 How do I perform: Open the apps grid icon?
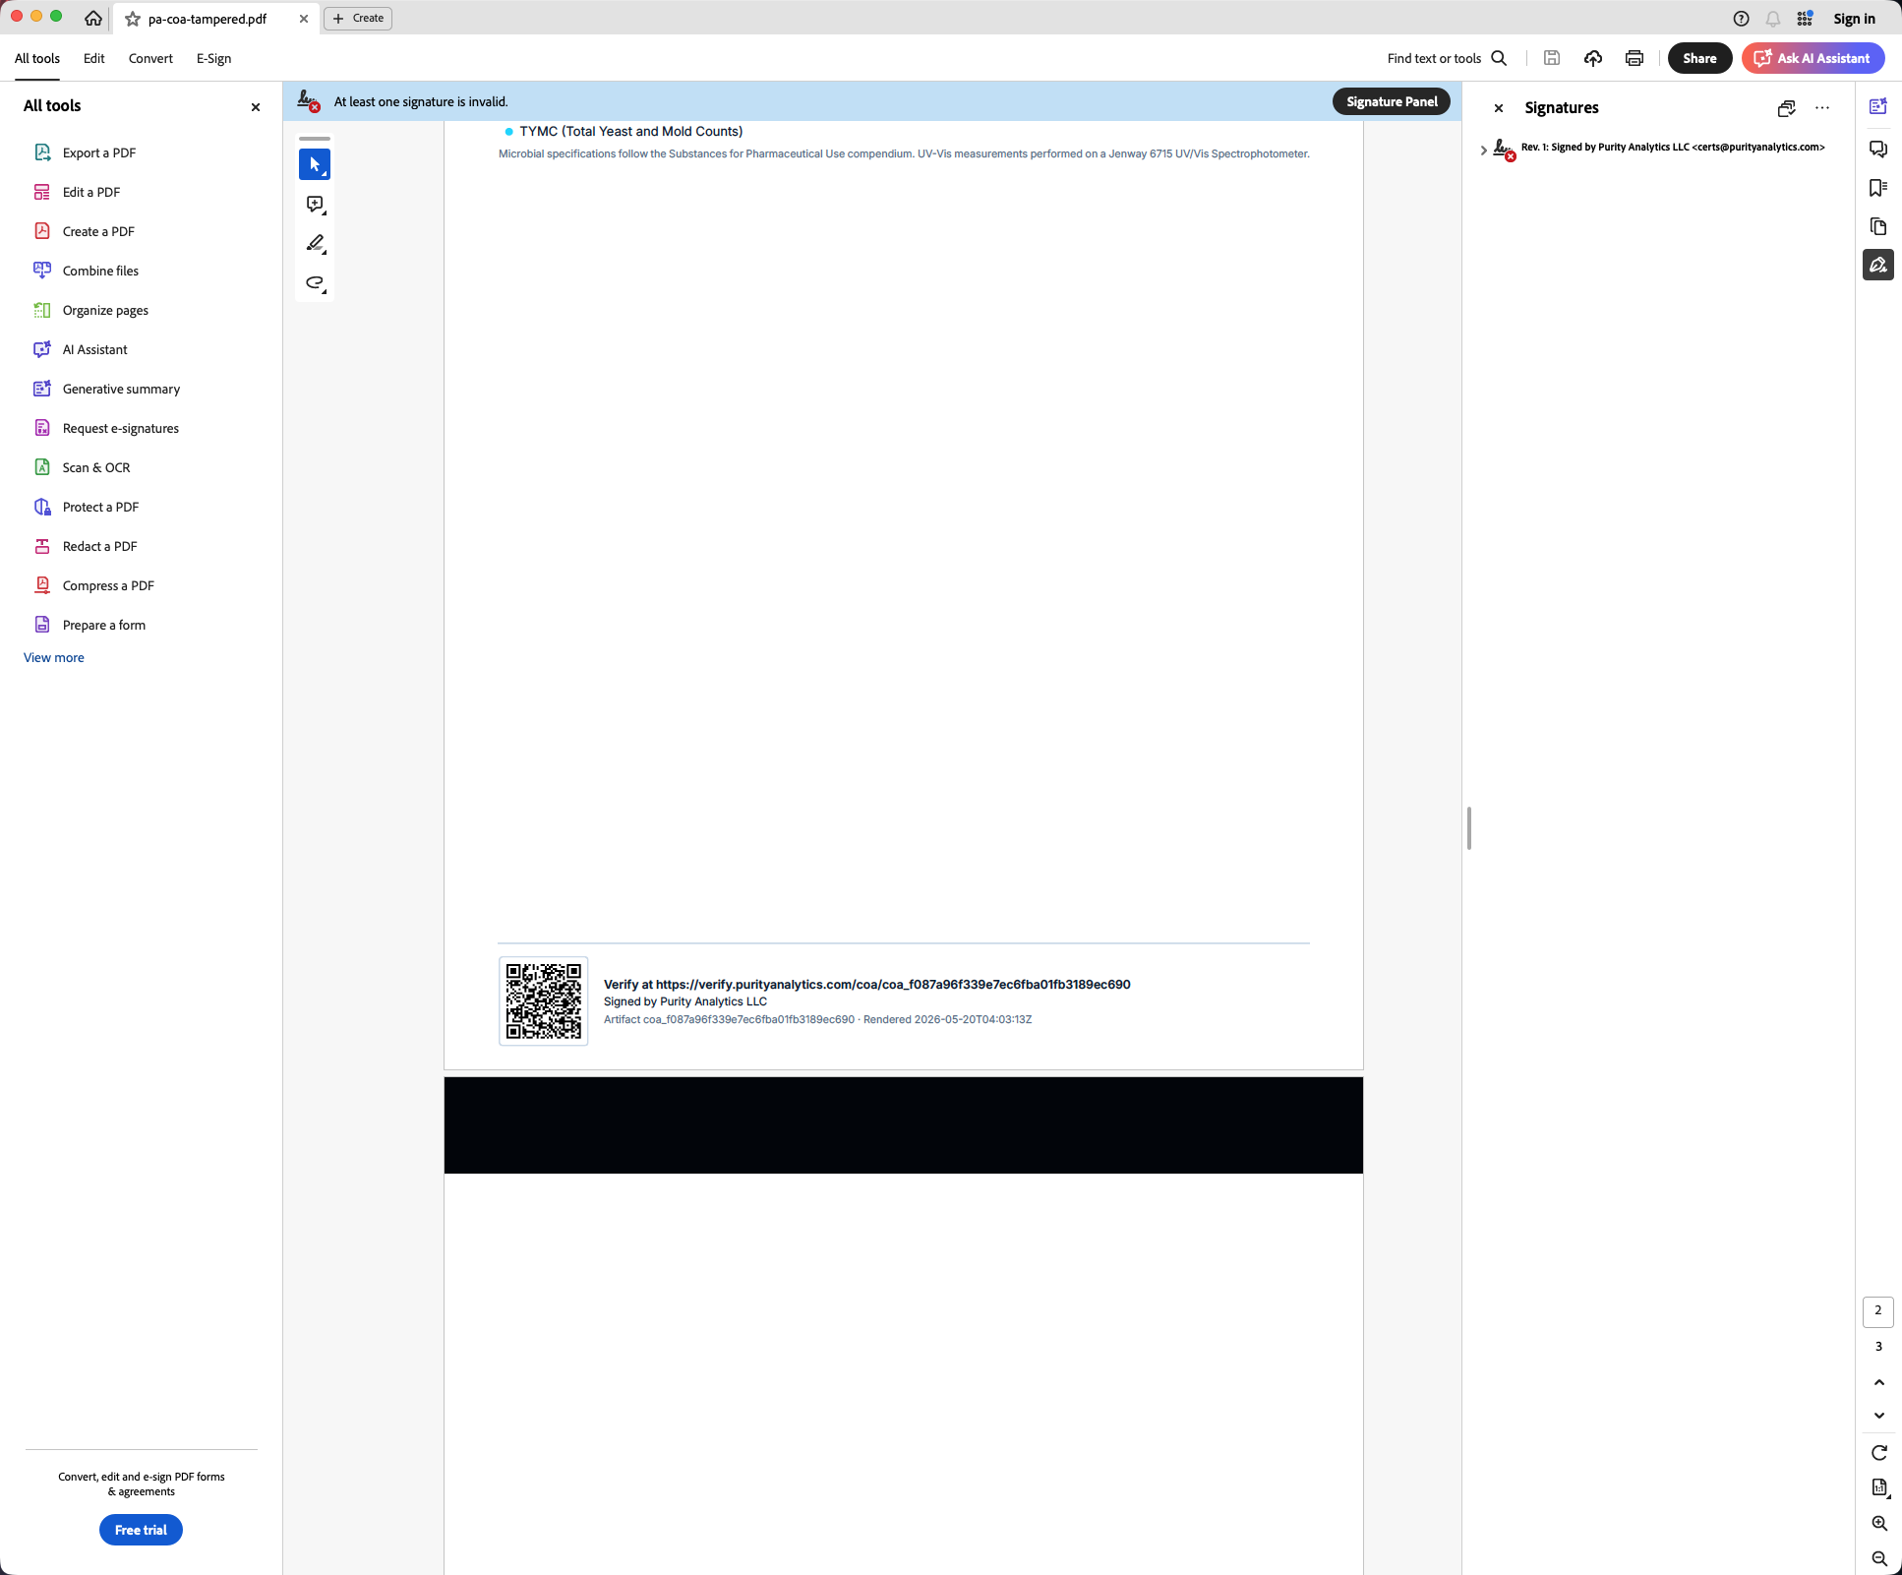tap(1806, 19)
